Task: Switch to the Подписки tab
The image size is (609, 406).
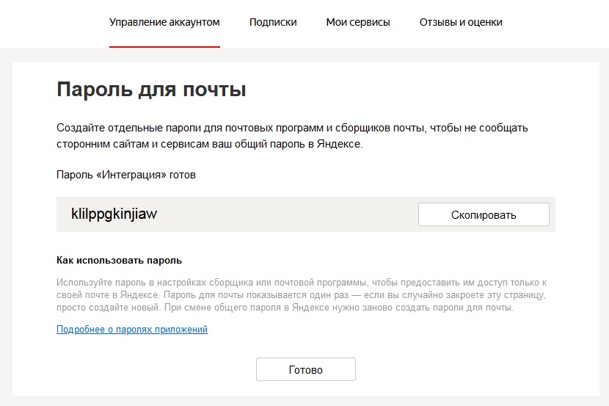Action: pyautogui.click(x=273, y=23)
